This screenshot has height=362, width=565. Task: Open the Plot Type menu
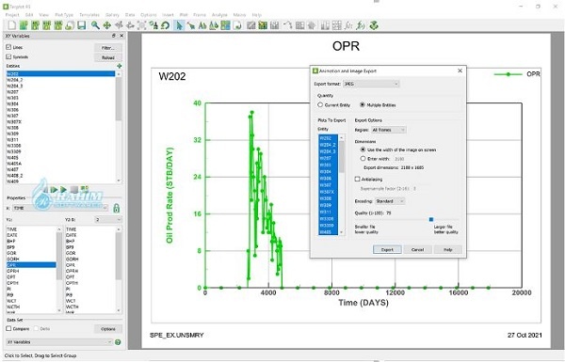coord(64,15)
